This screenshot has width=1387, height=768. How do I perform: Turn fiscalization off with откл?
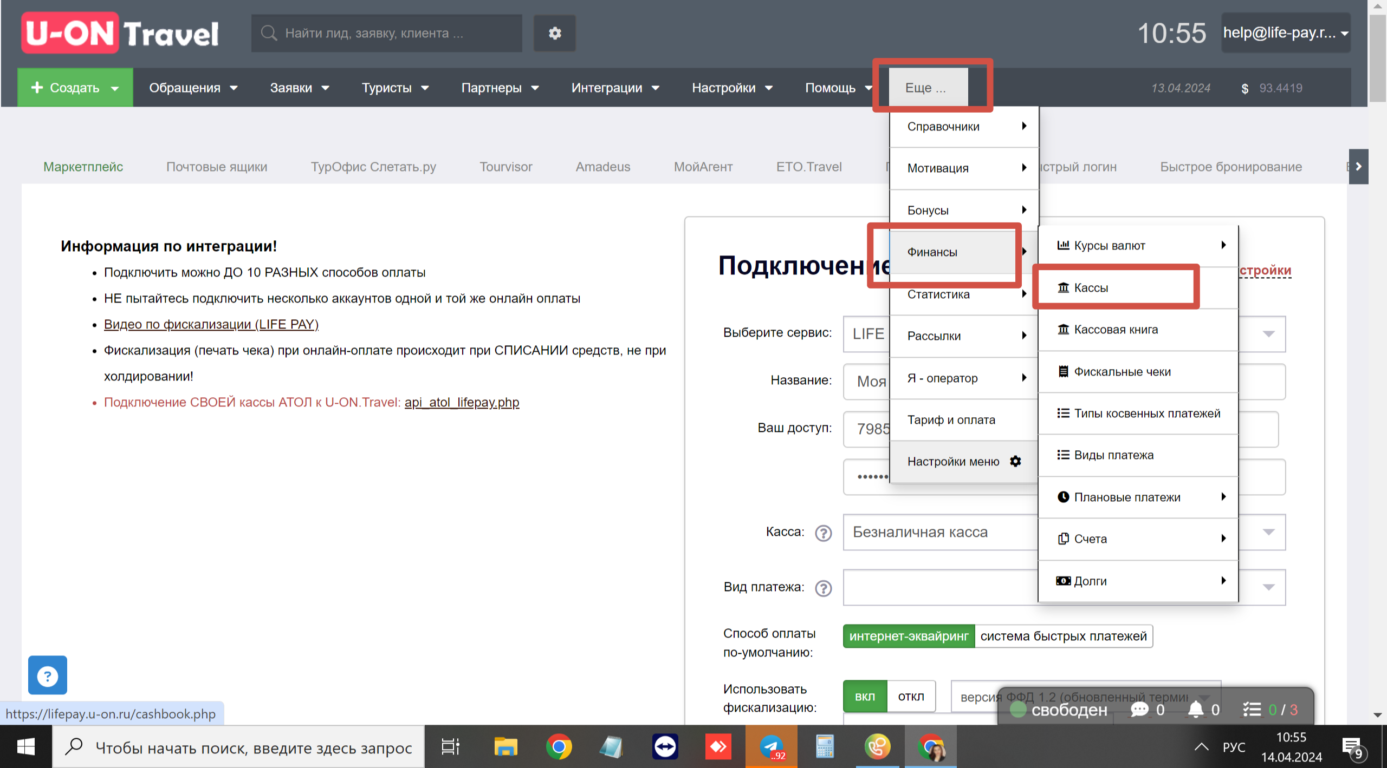coord(911,697)
